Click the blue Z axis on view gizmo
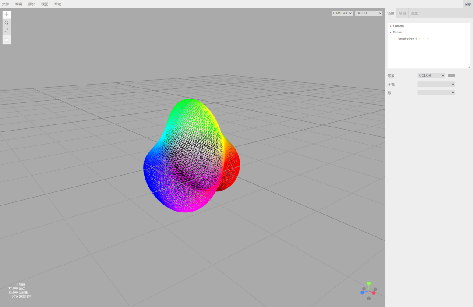This screenshot has width=473, height=307. (362, 293)
